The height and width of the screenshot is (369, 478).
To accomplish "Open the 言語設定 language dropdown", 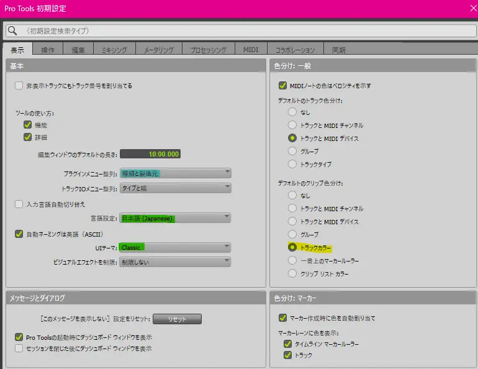I will point(175,218).
